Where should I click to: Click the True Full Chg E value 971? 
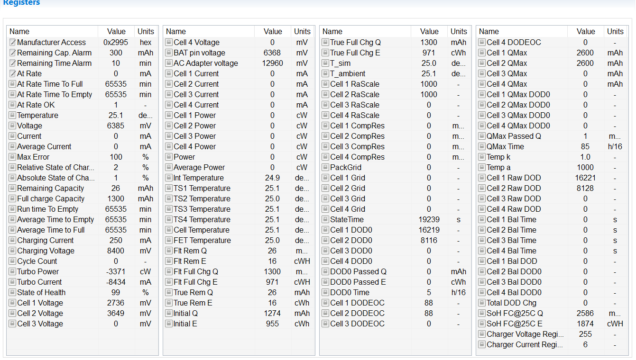429,53
